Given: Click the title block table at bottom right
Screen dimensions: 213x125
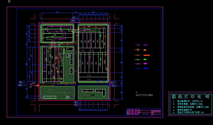Looking at the screenshot, I should tap(144, 112).
